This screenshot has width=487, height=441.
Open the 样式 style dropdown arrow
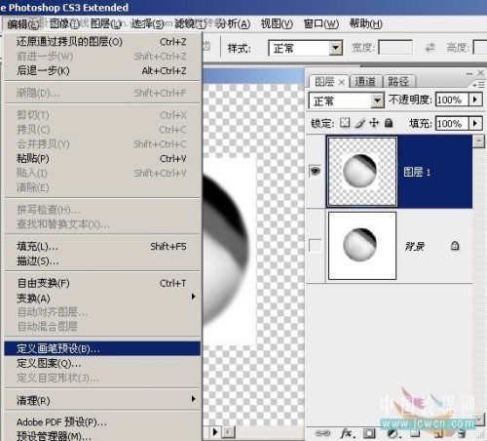click(x=336, y=49)
